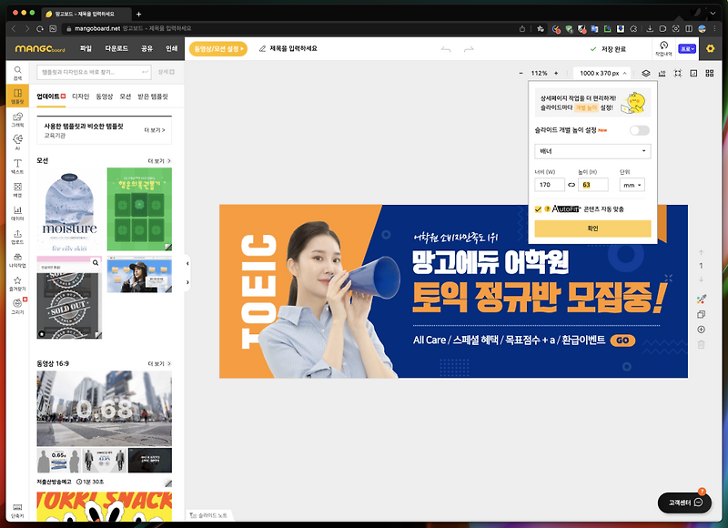Image resolution: width=728 pixels, height=528 pixels.
Task: Select the moisture template thumbnail
Action: [x=69, y=209]
